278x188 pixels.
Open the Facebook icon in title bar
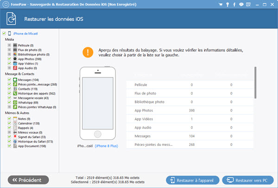pyautogui.click(x=234, y=5)
